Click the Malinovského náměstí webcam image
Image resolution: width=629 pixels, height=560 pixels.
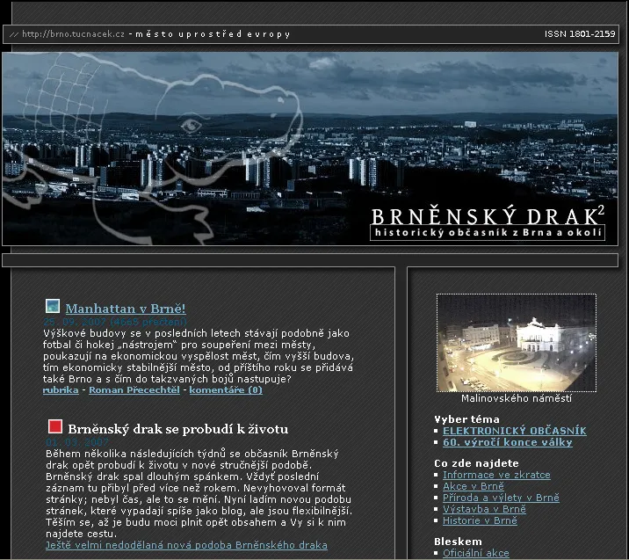(516, 342)
